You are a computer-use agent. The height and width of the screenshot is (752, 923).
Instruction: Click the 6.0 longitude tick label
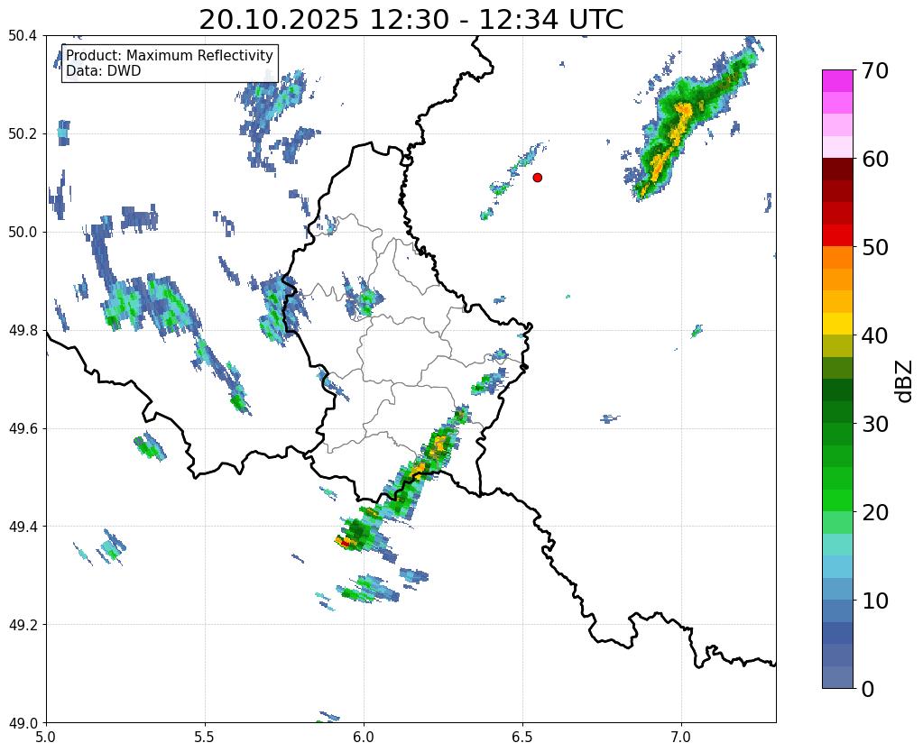(364, 737)
